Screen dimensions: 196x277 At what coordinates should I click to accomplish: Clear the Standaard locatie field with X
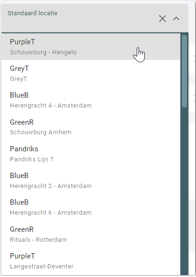click(162, 19)
